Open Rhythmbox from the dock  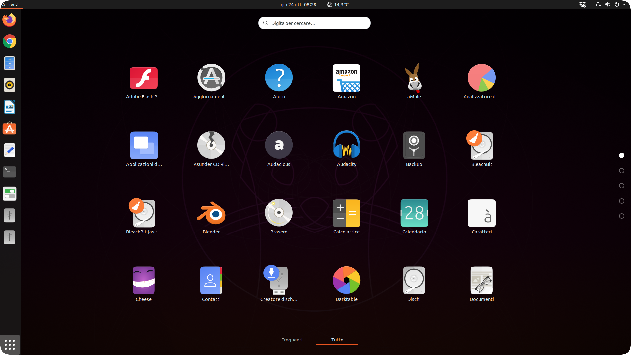click(x=10, y=85)
